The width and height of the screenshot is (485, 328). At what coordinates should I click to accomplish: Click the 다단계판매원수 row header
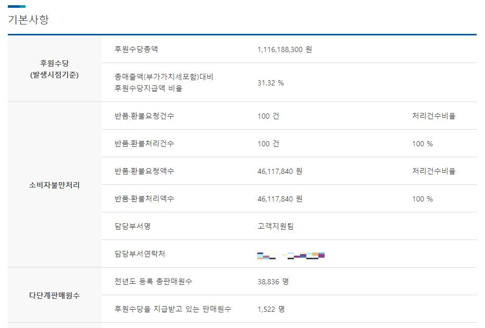[x=54, y=295]
